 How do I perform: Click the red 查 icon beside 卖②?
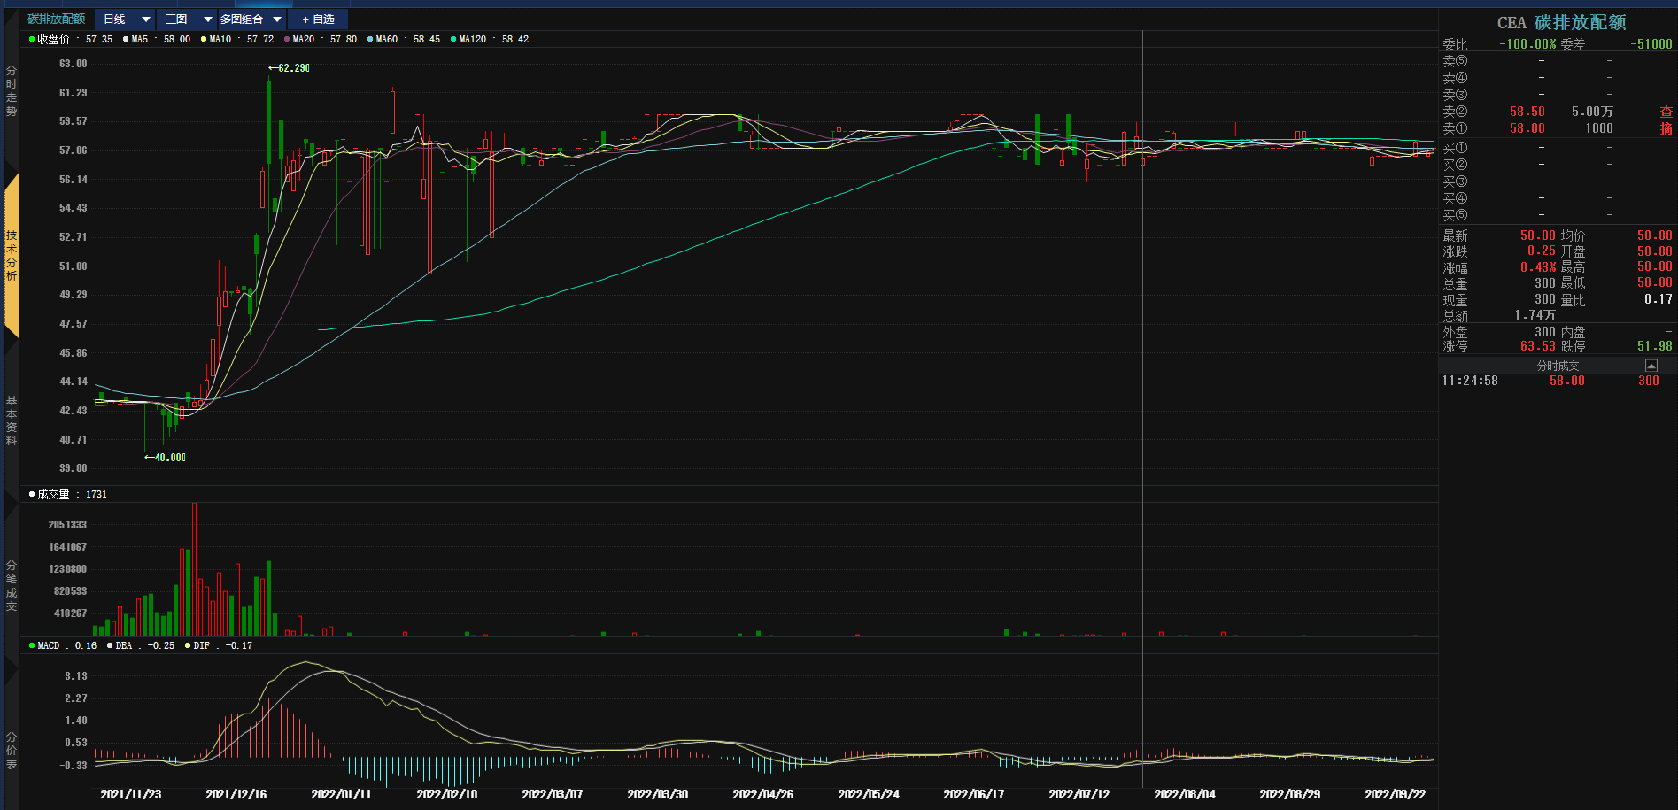pos(1666,112)
